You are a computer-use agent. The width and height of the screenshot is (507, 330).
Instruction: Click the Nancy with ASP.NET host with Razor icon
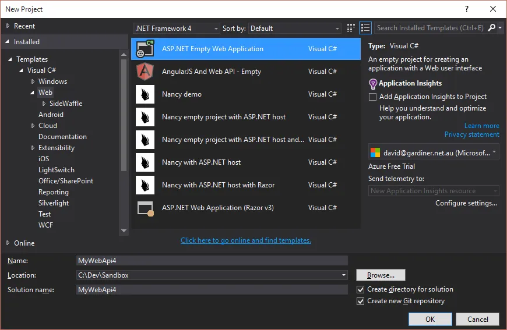point(145,185)
